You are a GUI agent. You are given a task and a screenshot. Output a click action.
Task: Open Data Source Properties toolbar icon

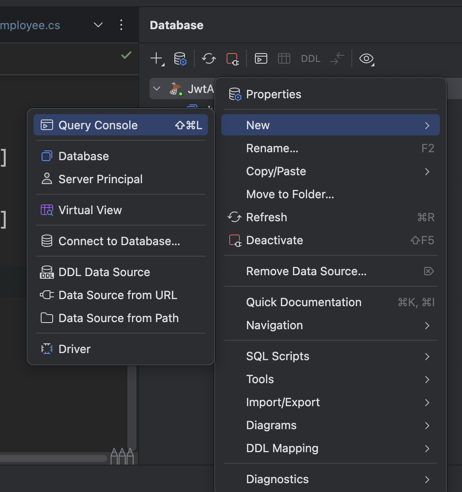(x=180, y=58)
